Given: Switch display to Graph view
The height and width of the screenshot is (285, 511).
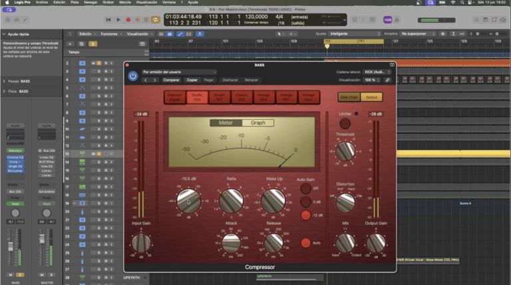Looking at the screenshot, I should coord(257,123).
